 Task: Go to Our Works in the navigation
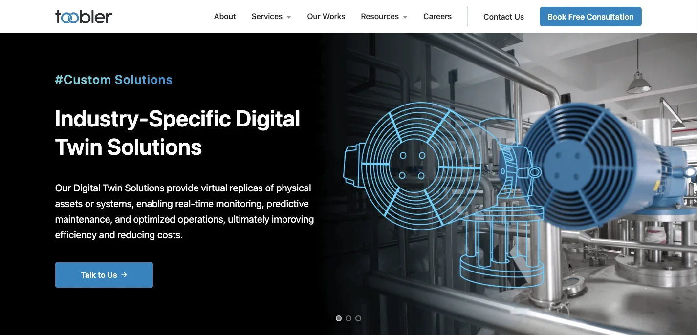click(x=326, y=17)
